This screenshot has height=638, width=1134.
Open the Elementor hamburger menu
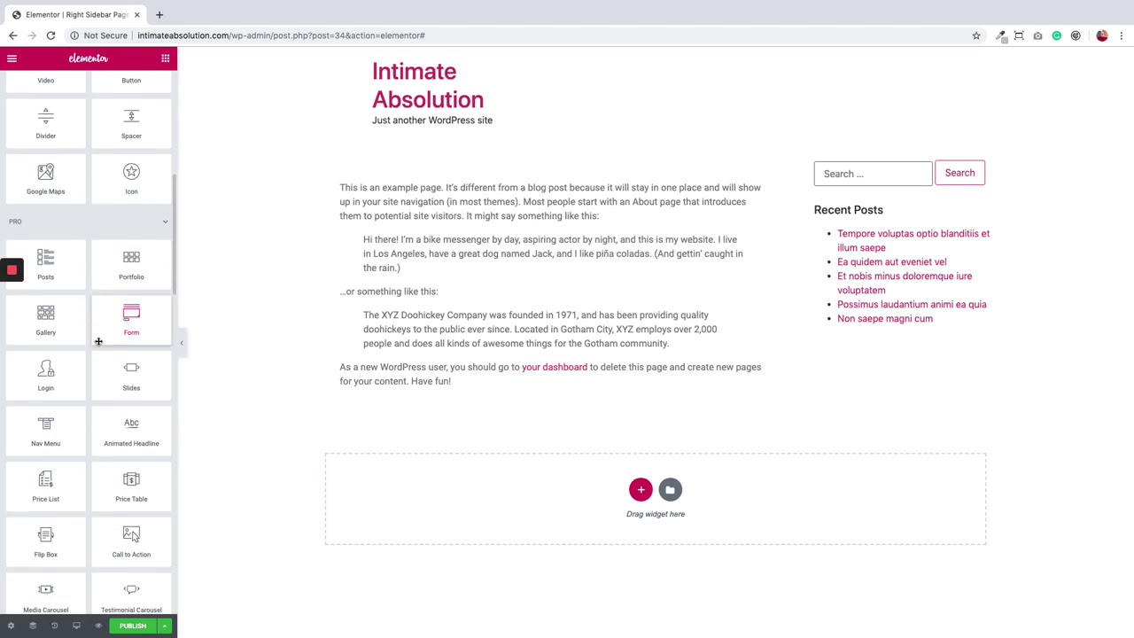tap(12, 58)
